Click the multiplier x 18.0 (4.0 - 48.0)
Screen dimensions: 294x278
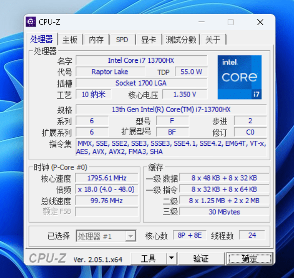pyautogui.click(x=107, y=190)
